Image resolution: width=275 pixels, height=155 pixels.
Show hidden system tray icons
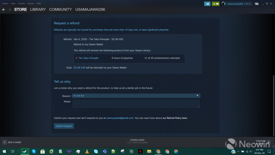click(238, 151)
